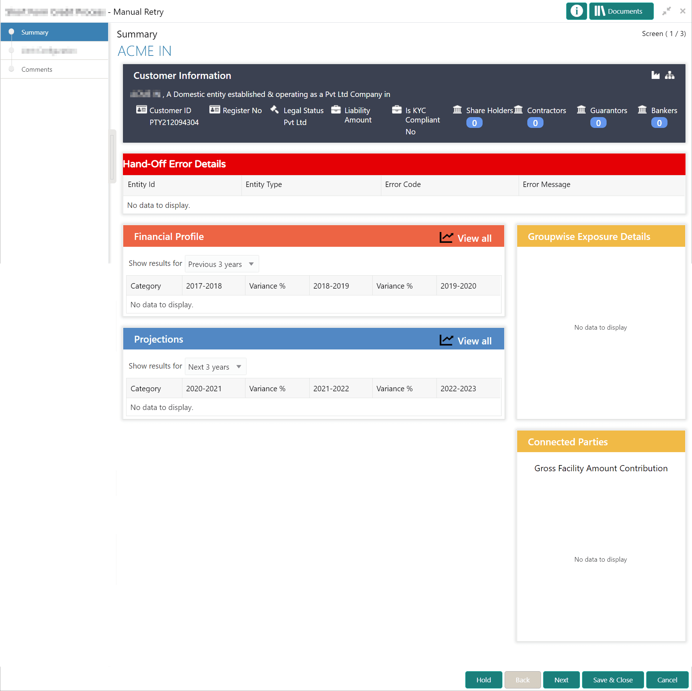Viewport: 692px width, 691px height.
Task: Click the Customer ID card icon
Action: tap(141, 109)
